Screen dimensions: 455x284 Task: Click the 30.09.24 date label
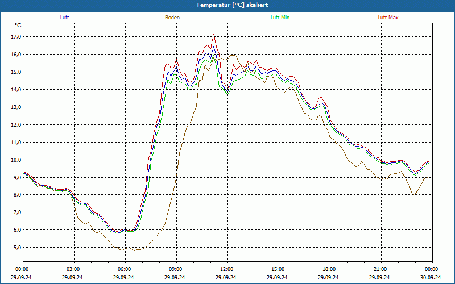coord(431,277)
